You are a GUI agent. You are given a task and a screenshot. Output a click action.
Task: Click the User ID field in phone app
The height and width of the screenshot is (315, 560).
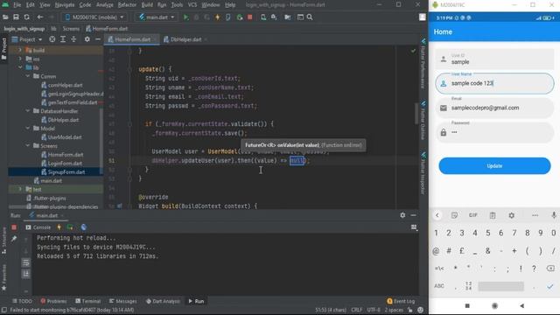494,59
